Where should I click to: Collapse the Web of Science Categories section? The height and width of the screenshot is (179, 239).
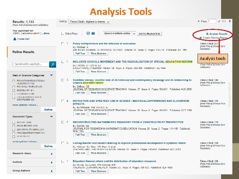point(51,75)
